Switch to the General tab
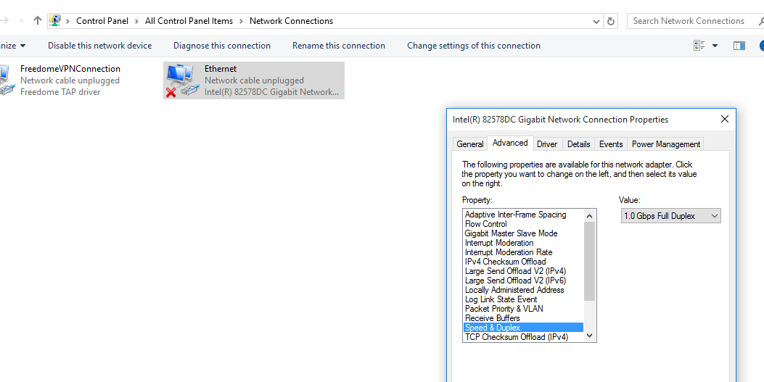 point(469,144)
